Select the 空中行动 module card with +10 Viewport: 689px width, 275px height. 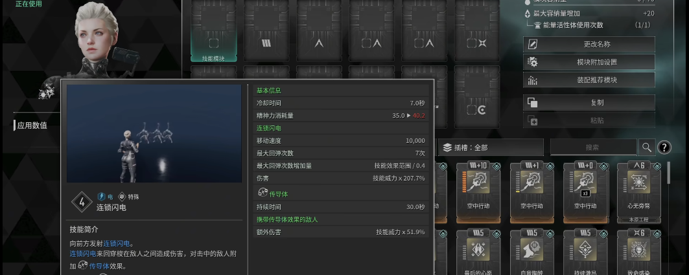click(x=478, y=192)
